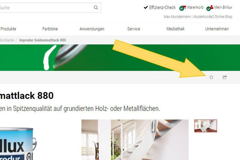Open the Anwendungen menu
This screenshot has width=240, height=160.
[x=92, y=29]
